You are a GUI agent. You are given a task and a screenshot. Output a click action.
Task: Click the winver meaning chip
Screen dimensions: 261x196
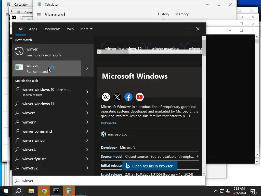point(165,47)
